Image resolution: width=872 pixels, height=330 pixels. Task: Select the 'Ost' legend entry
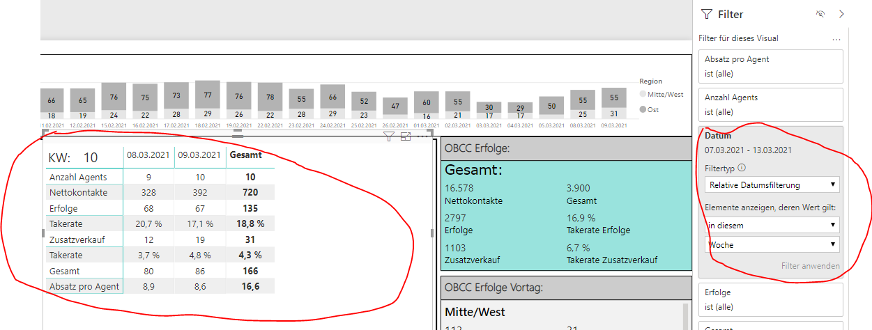[x=649, y=109]
